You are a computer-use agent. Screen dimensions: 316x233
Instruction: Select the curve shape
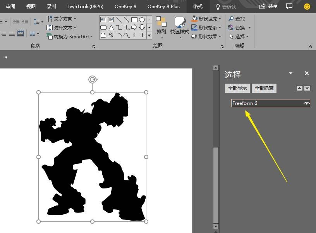click(x=127, y=36)
